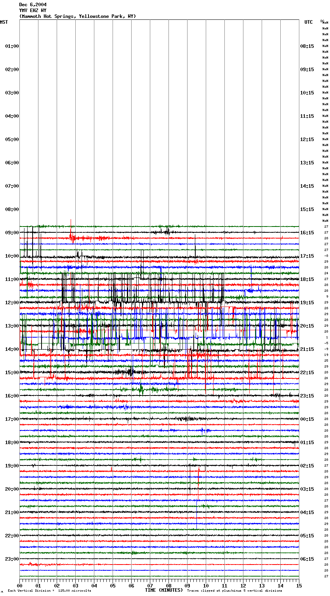The width and height of the screenshot is (330, 596).
Task: Click the DC offset value "-8"
Action: click(326, 256)
